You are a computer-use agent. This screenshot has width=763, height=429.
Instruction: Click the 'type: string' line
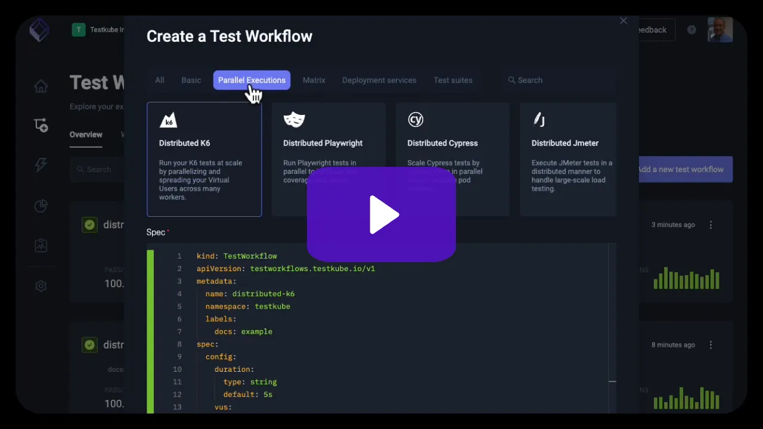coord(250,382)
